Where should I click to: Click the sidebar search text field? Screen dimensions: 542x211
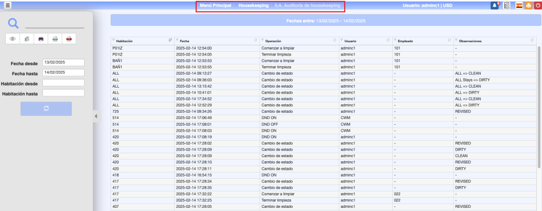(55, 24)
